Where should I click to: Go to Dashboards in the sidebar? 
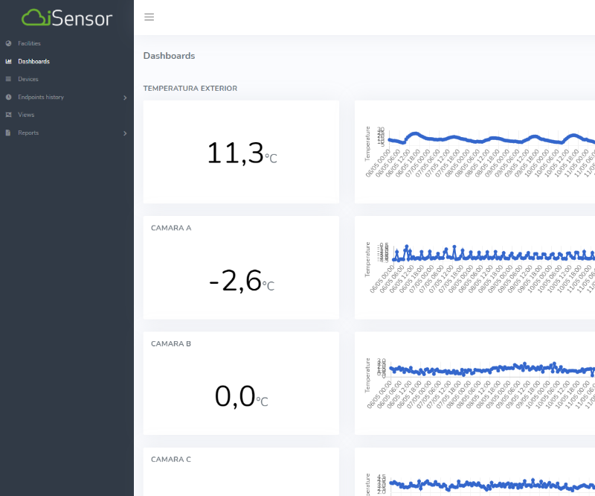(33, 61)
